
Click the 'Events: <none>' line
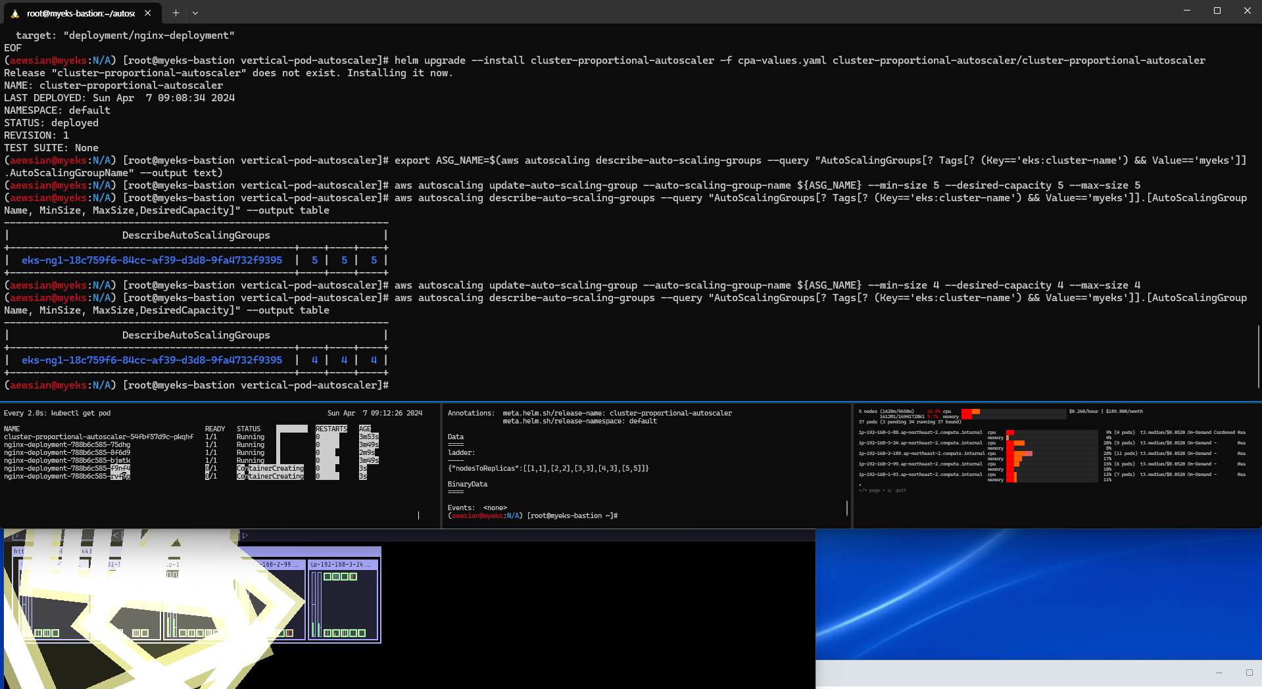tap(477, 508)
